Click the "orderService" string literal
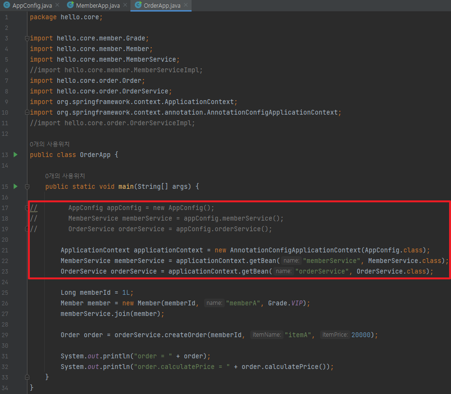Image resolution: width=451 pixels, height=394 pixels. (x=322, y=271)
